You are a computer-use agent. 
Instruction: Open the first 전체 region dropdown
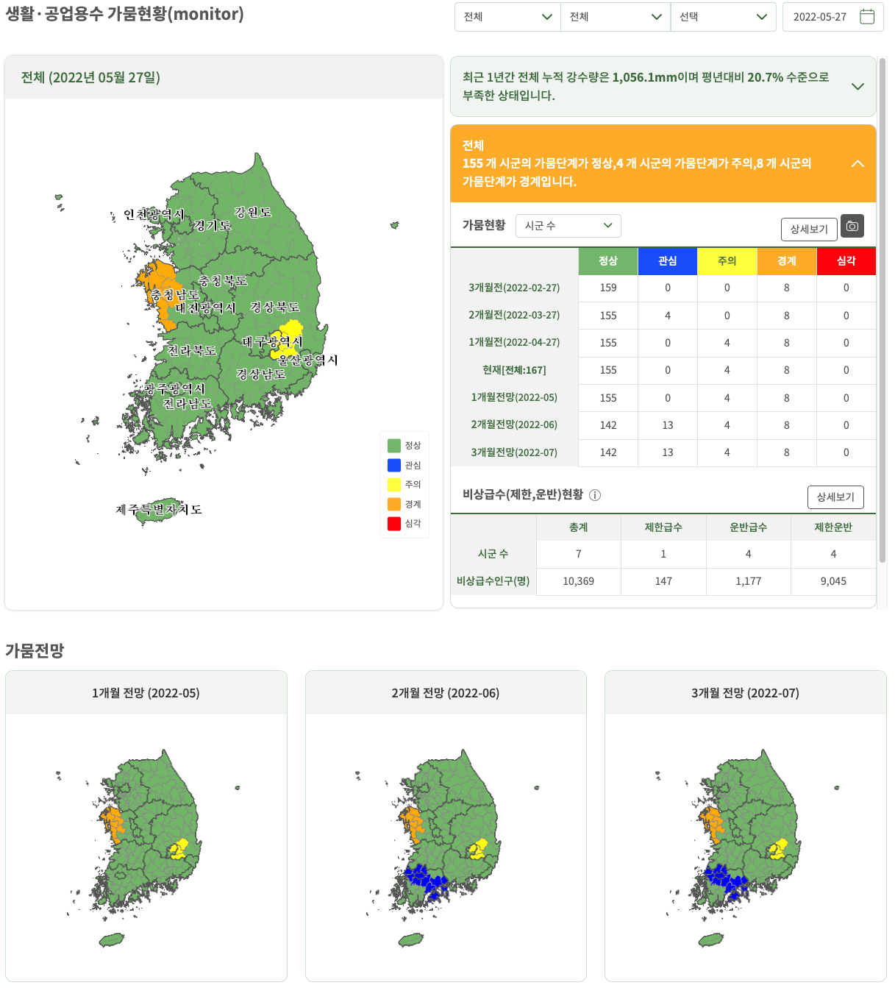point(507,17)
